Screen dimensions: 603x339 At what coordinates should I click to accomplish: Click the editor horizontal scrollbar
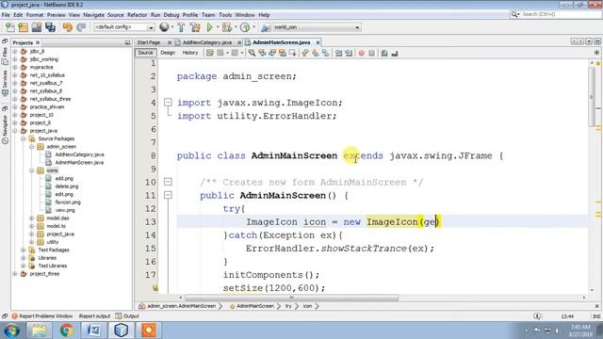click(291, 298)
